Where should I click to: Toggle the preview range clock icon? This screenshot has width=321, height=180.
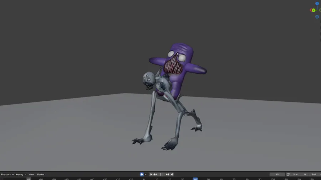[288, 175]
